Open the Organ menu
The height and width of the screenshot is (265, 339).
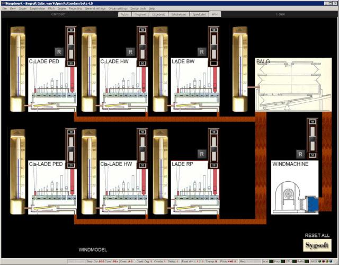pyautogui.click(x=23, y=9)
